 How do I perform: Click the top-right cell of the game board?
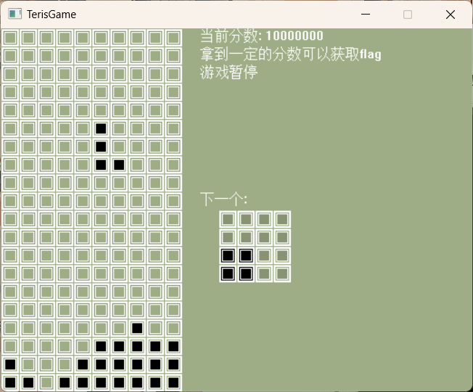point(173,38)
